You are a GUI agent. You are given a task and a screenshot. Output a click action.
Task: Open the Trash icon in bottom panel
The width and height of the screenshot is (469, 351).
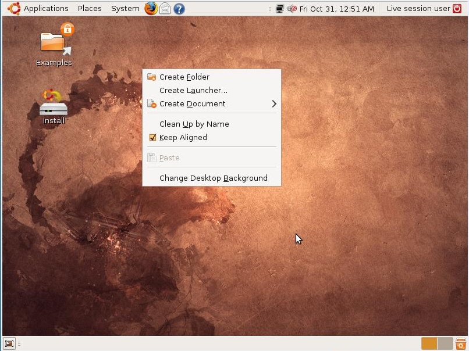[x=461, y=343]
